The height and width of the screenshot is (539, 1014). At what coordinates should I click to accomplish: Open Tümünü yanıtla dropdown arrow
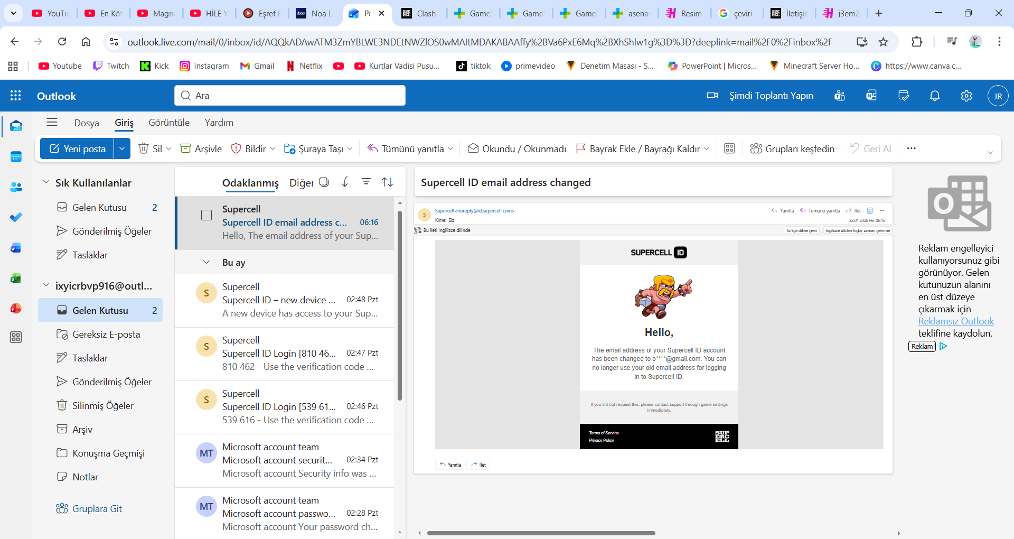(450, 148)
